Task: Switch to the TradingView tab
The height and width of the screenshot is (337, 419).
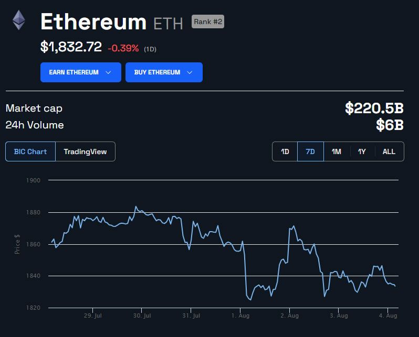Action: tap(85, 151)
